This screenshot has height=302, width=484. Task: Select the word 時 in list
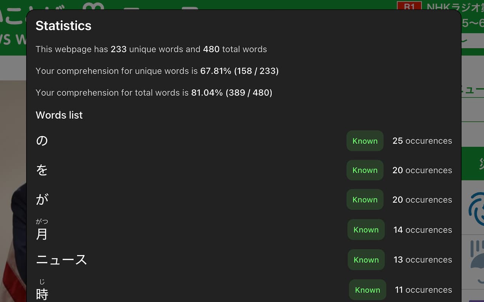click(42, 294)
